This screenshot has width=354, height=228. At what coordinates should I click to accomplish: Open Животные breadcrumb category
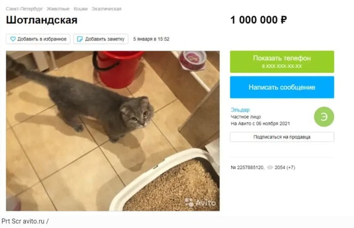coord(58,9)
